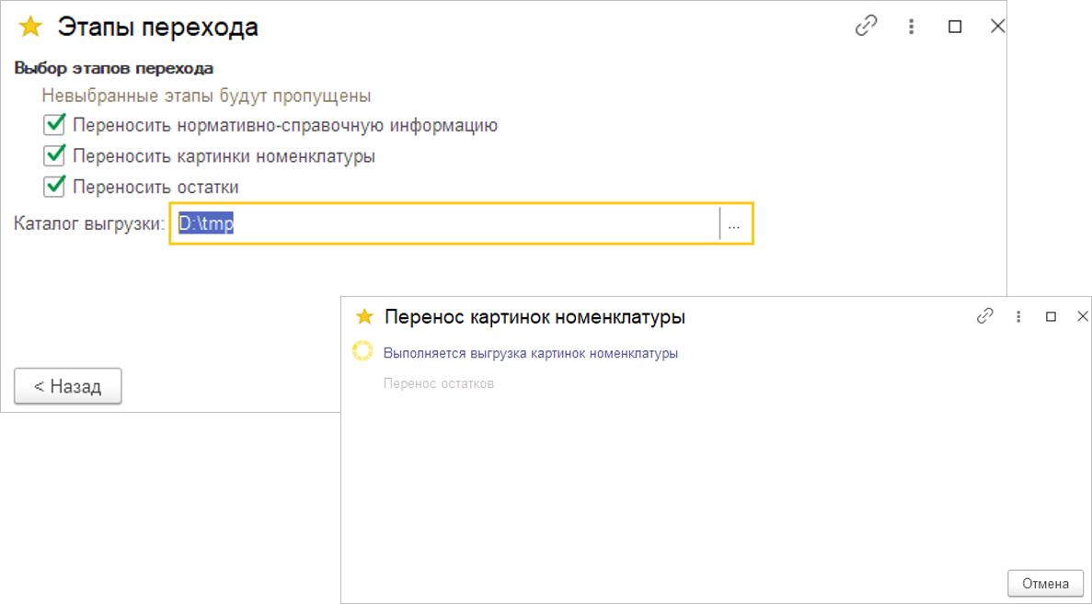Image resolution: width=1092 pixels, height=604 pixels.
Task: Open more-options menu in Перенос картинок window
Action: coord(1018,316)
